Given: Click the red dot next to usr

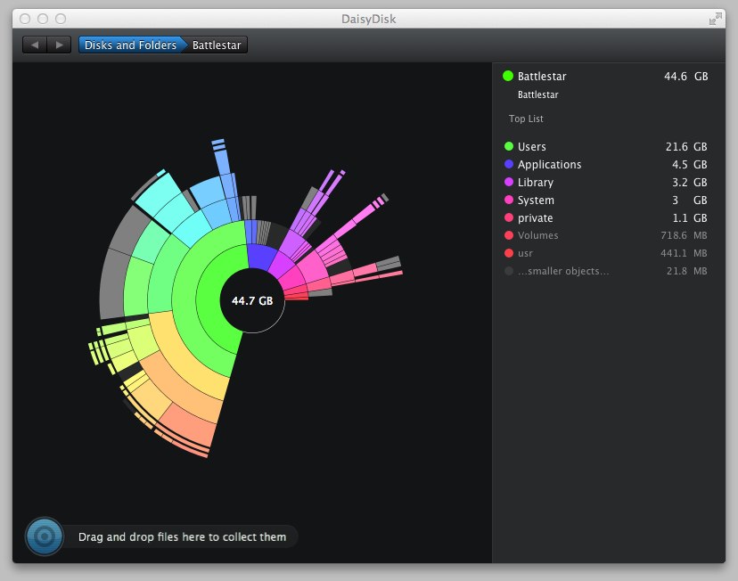Looking at the screenshot, I should coord(509,253).
